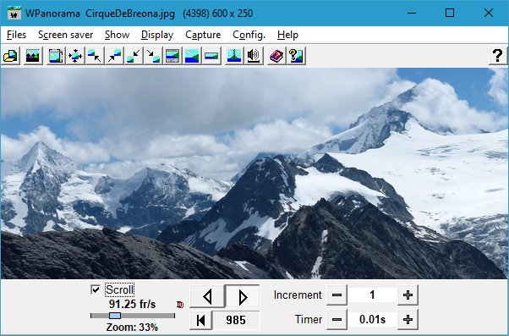Open a panorama file with folder icon
Viewport: 509px width, 336px height.
11,56
